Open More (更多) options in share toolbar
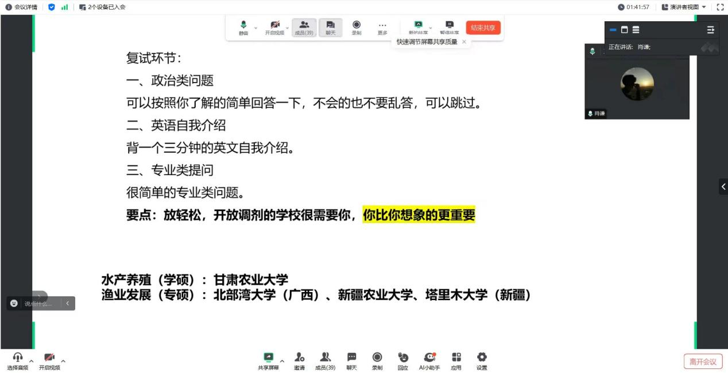728x373 pixels. tap(382, 27)
